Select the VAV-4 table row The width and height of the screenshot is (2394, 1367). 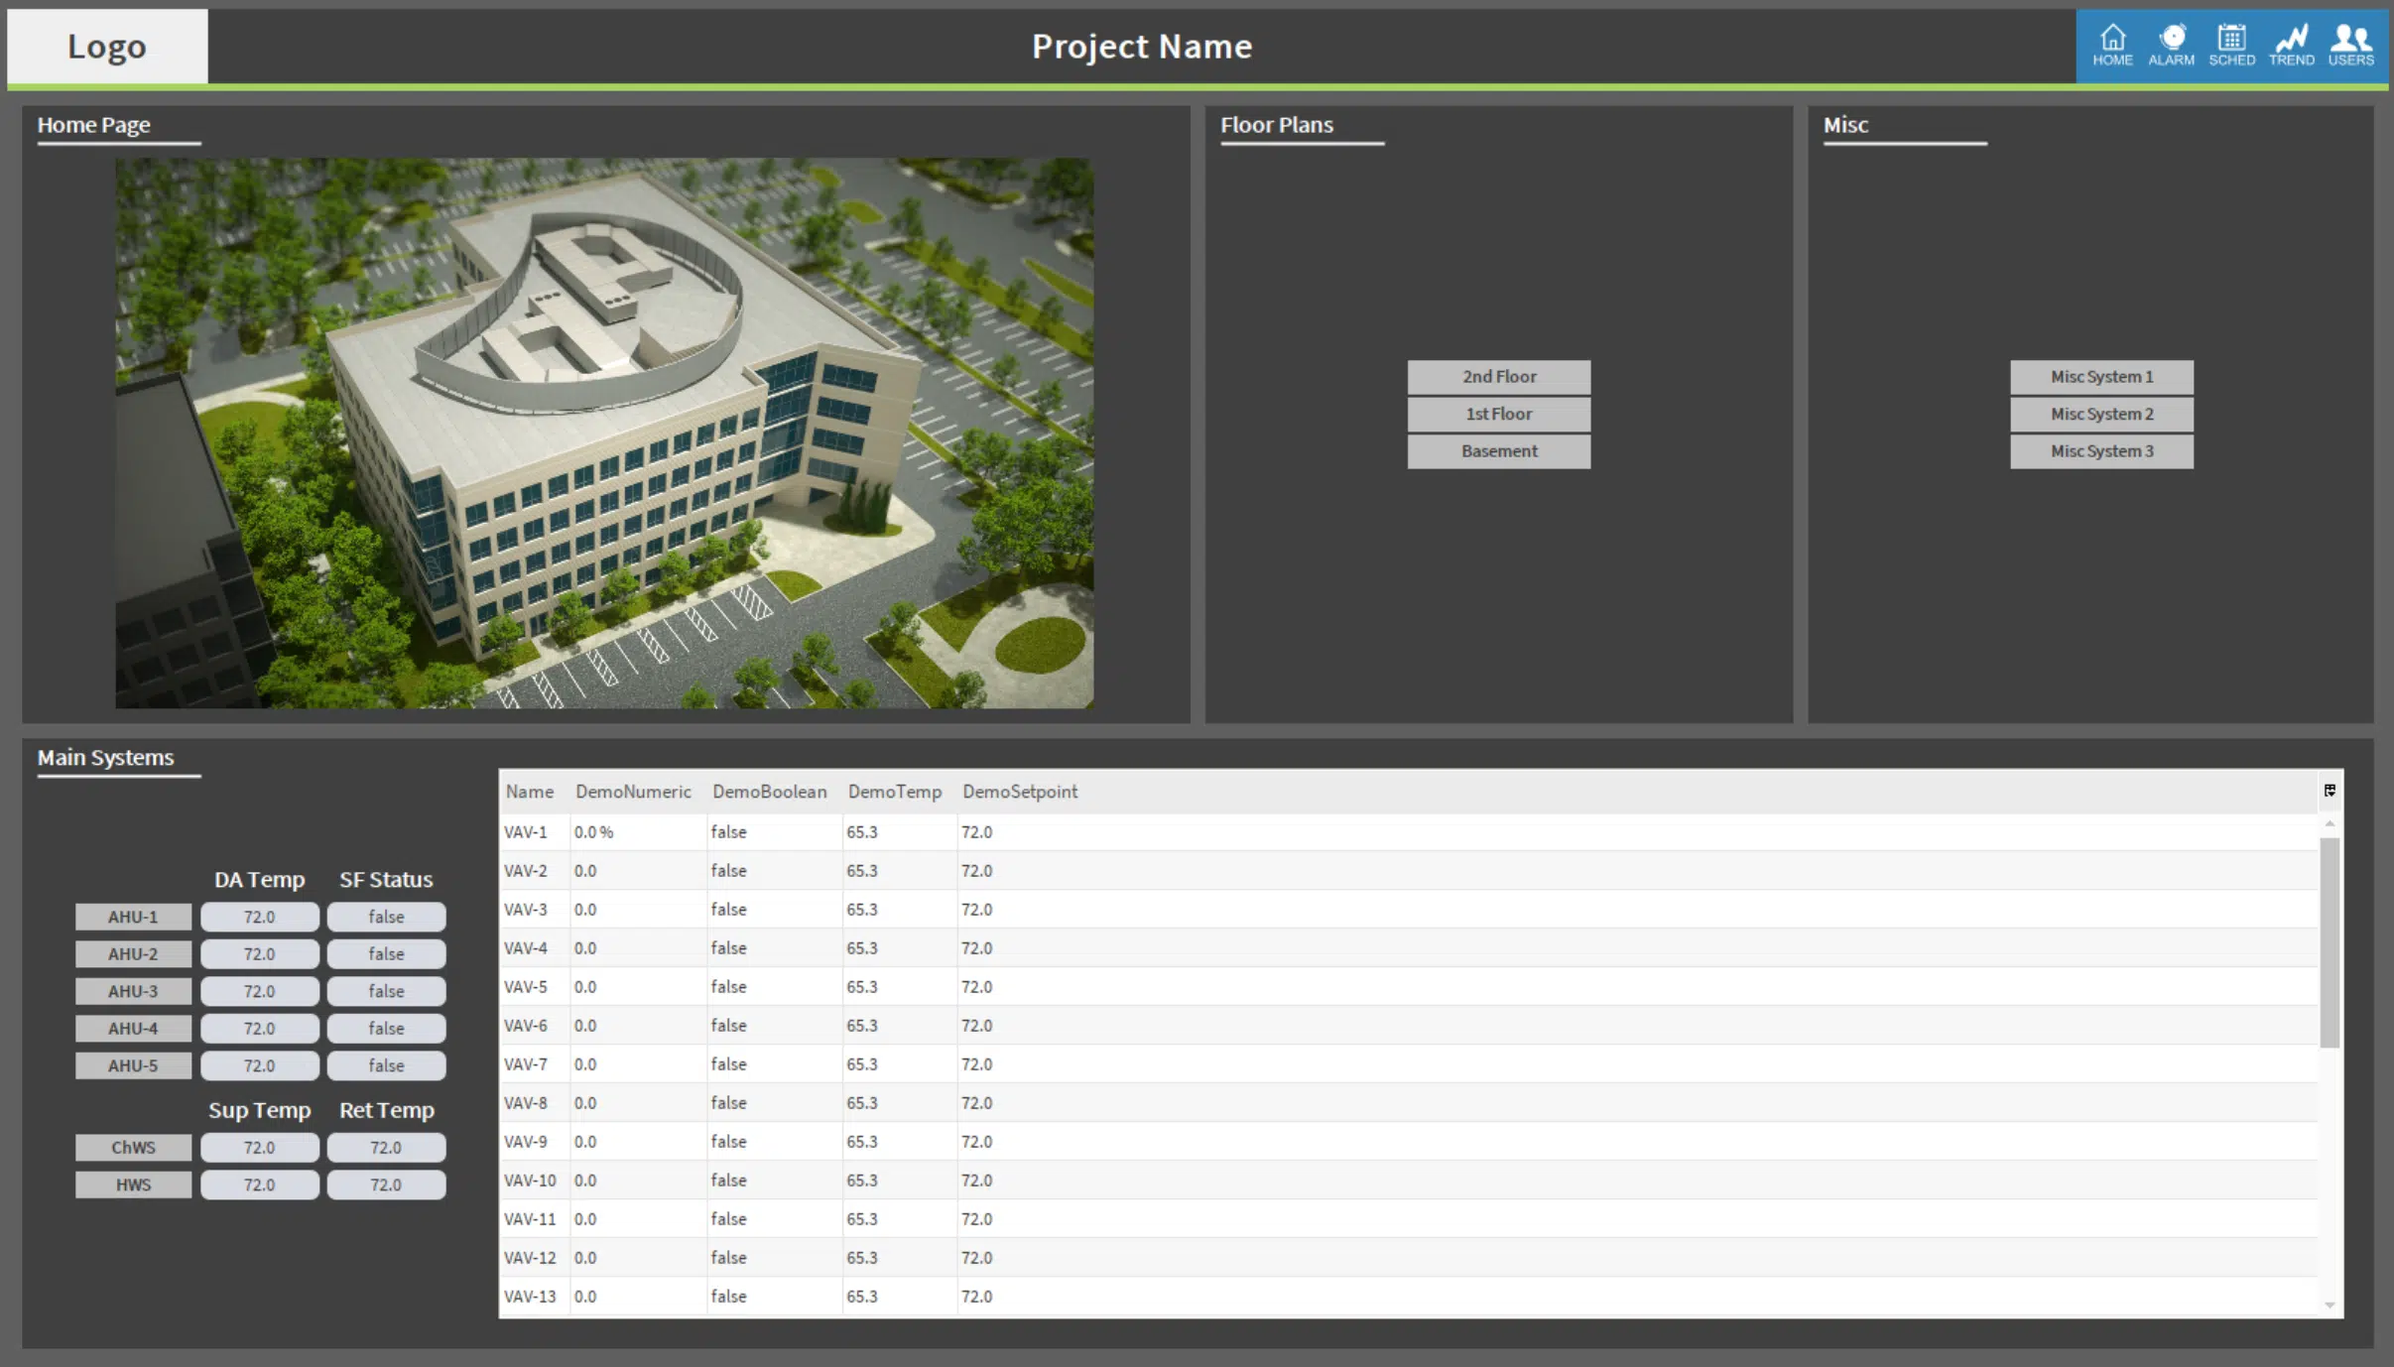click(1409, 948)
